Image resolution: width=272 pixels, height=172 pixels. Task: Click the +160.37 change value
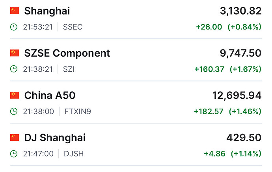coord(209,69)
